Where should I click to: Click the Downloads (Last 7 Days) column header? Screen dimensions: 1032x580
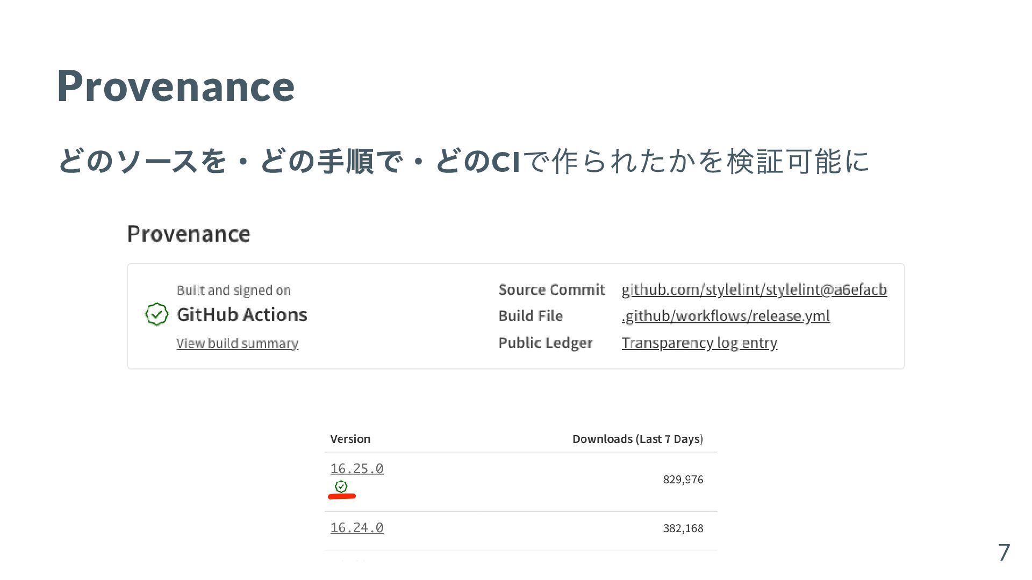[x=637, y=439]
